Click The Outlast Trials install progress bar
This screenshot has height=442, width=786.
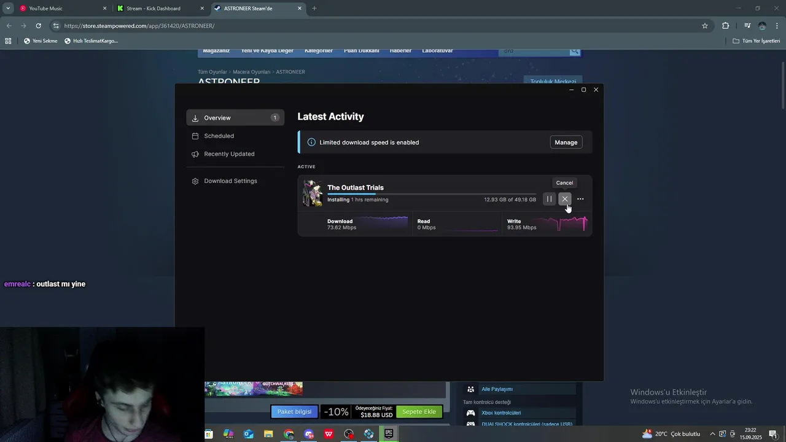[431, 194]
